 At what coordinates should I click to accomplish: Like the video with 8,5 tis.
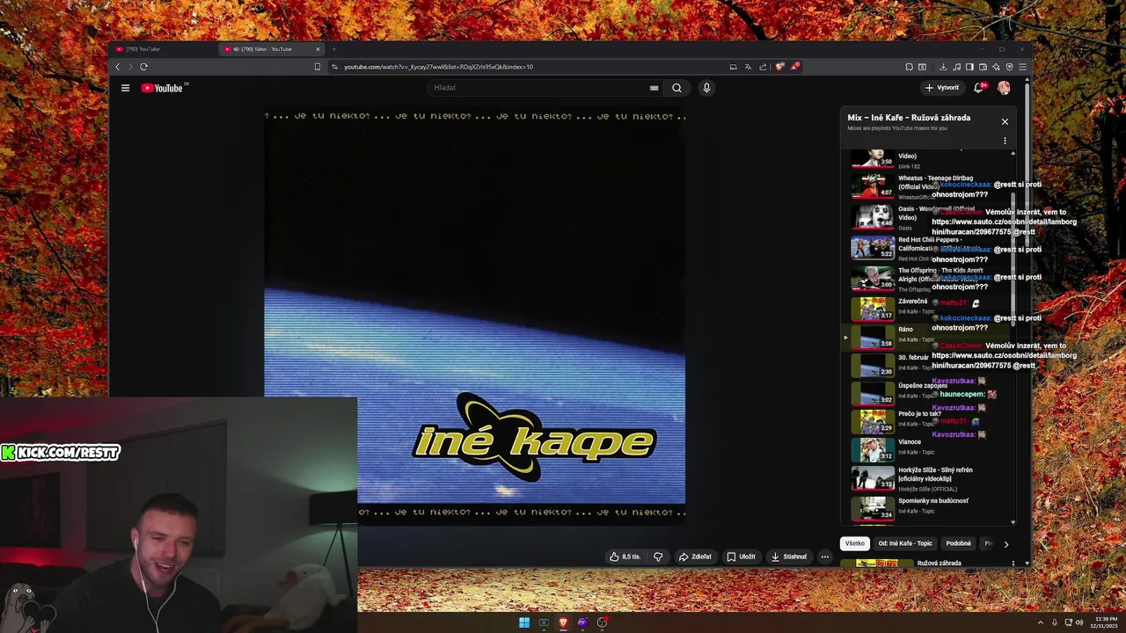click(625, 557)
